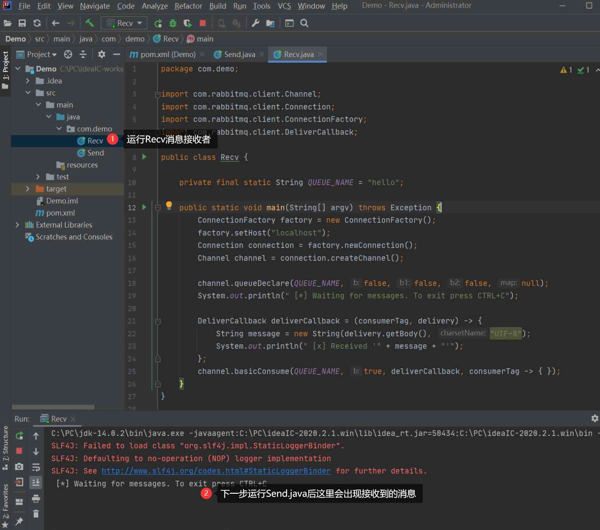Open the VCS menu
Viewport: 600px width, 530px height.
point(284,6)
